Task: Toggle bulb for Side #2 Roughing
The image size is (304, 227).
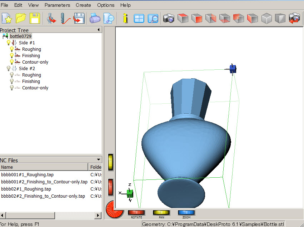Action: (x=12, y=75)
